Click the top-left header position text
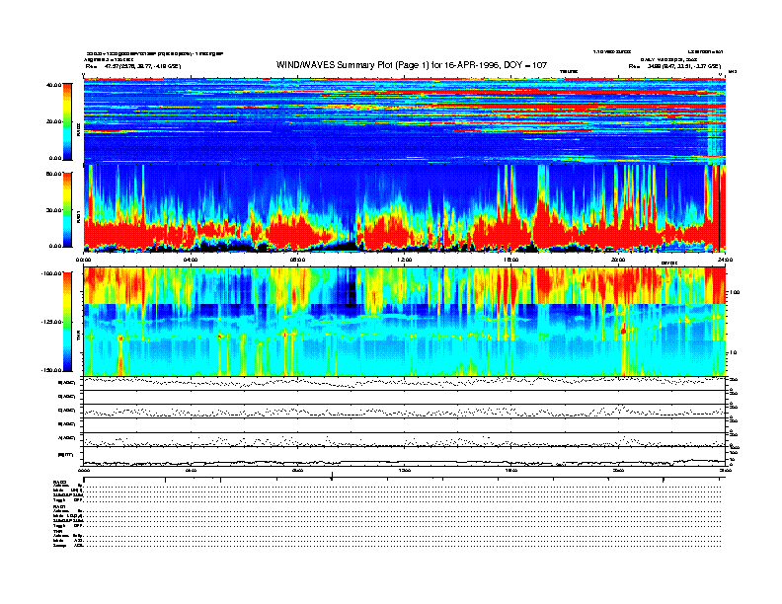 (133, 66)
